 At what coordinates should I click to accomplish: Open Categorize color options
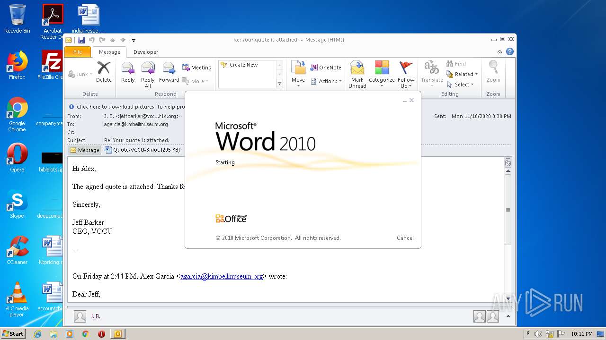(x=382, y=74)
